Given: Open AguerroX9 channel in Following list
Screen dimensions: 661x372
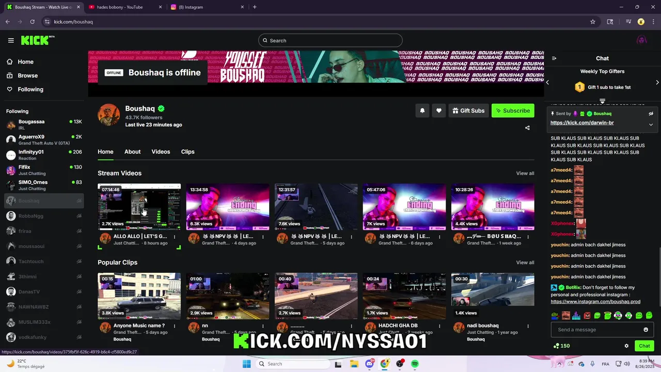Looking at the screenshot, I should 44,139.
